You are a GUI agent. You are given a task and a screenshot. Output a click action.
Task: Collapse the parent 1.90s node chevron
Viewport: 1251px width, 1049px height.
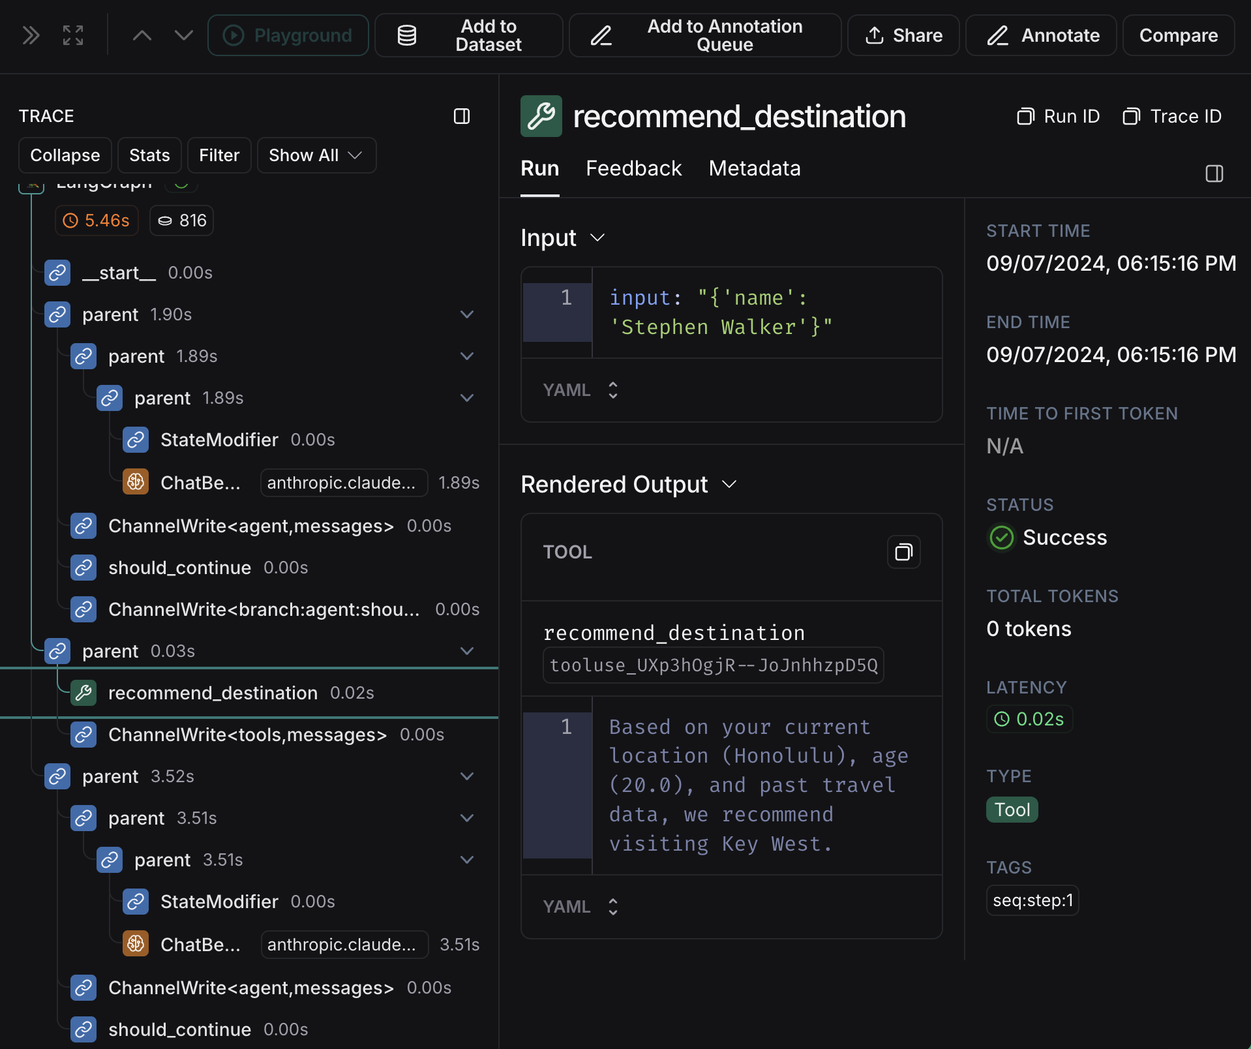tap(467, 314)
